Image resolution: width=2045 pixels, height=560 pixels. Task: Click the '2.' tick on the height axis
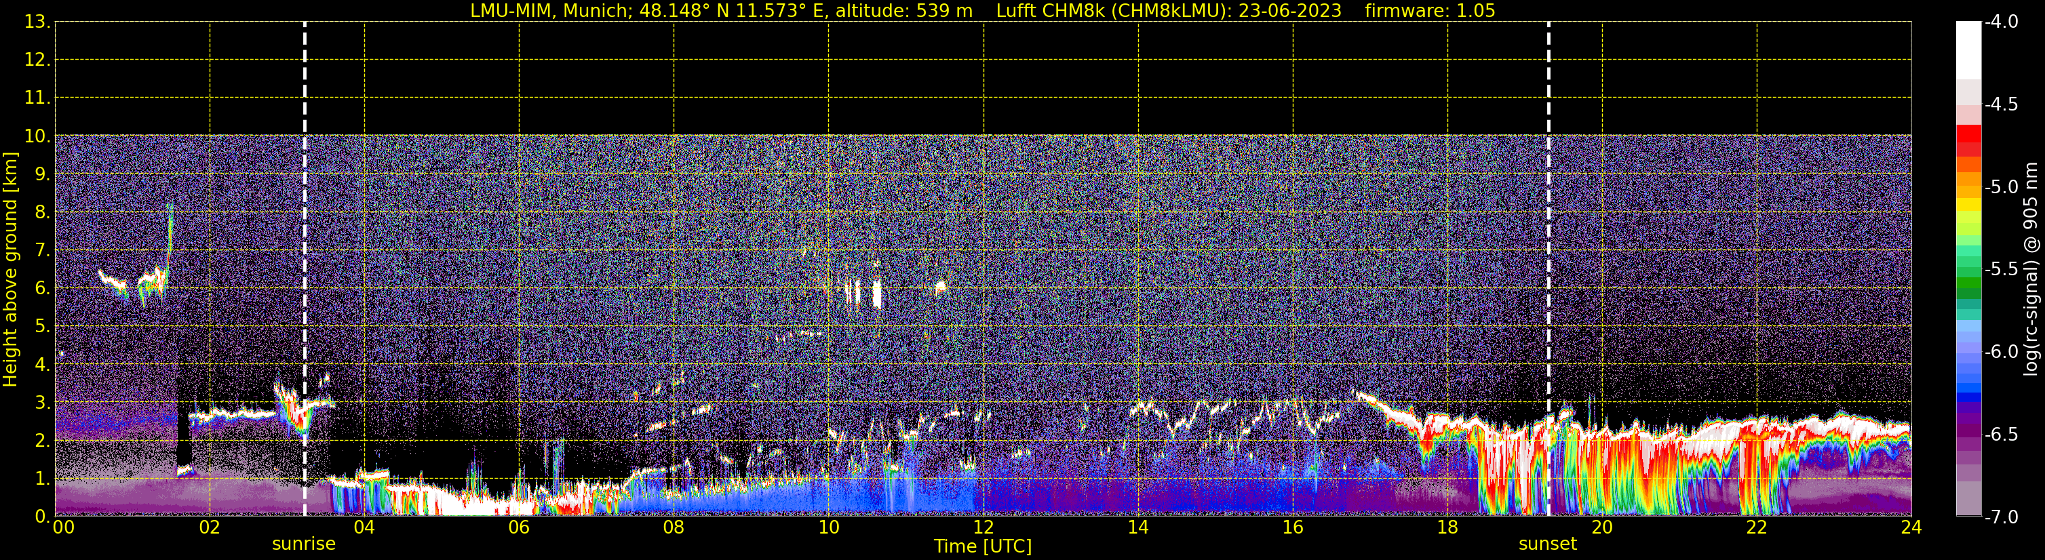click(43, 441)
